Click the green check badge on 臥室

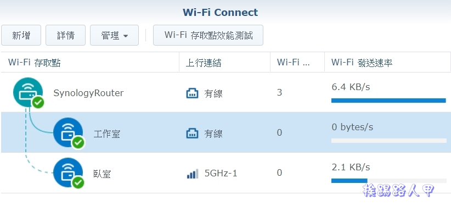[78, 182]
